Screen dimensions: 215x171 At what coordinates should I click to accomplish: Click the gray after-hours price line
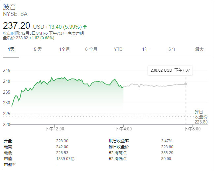click(x=155, y=85)
